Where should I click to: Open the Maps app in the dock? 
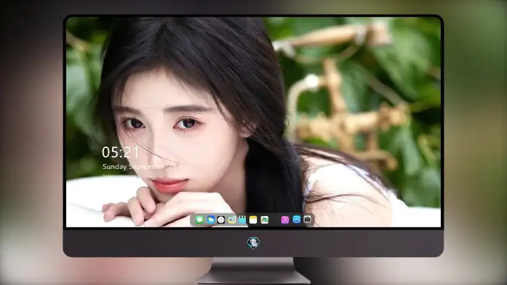click(264, 219)
